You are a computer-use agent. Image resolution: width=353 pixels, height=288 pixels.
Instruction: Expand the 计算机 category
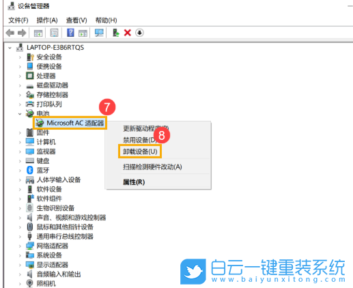(20, 142)
